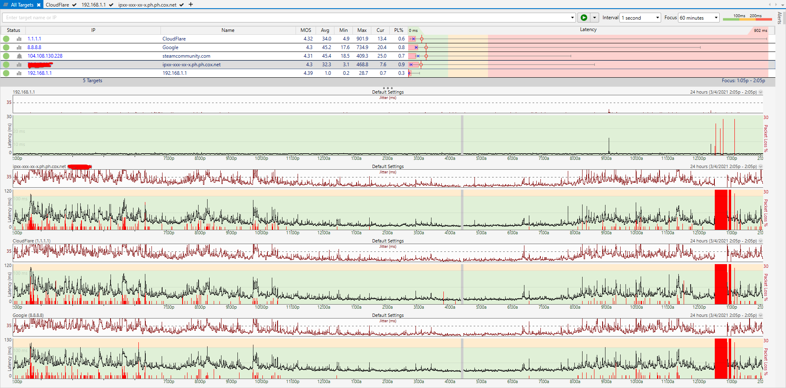
Task: Click the 5 Targets summary text
Action: pos(93,81)
